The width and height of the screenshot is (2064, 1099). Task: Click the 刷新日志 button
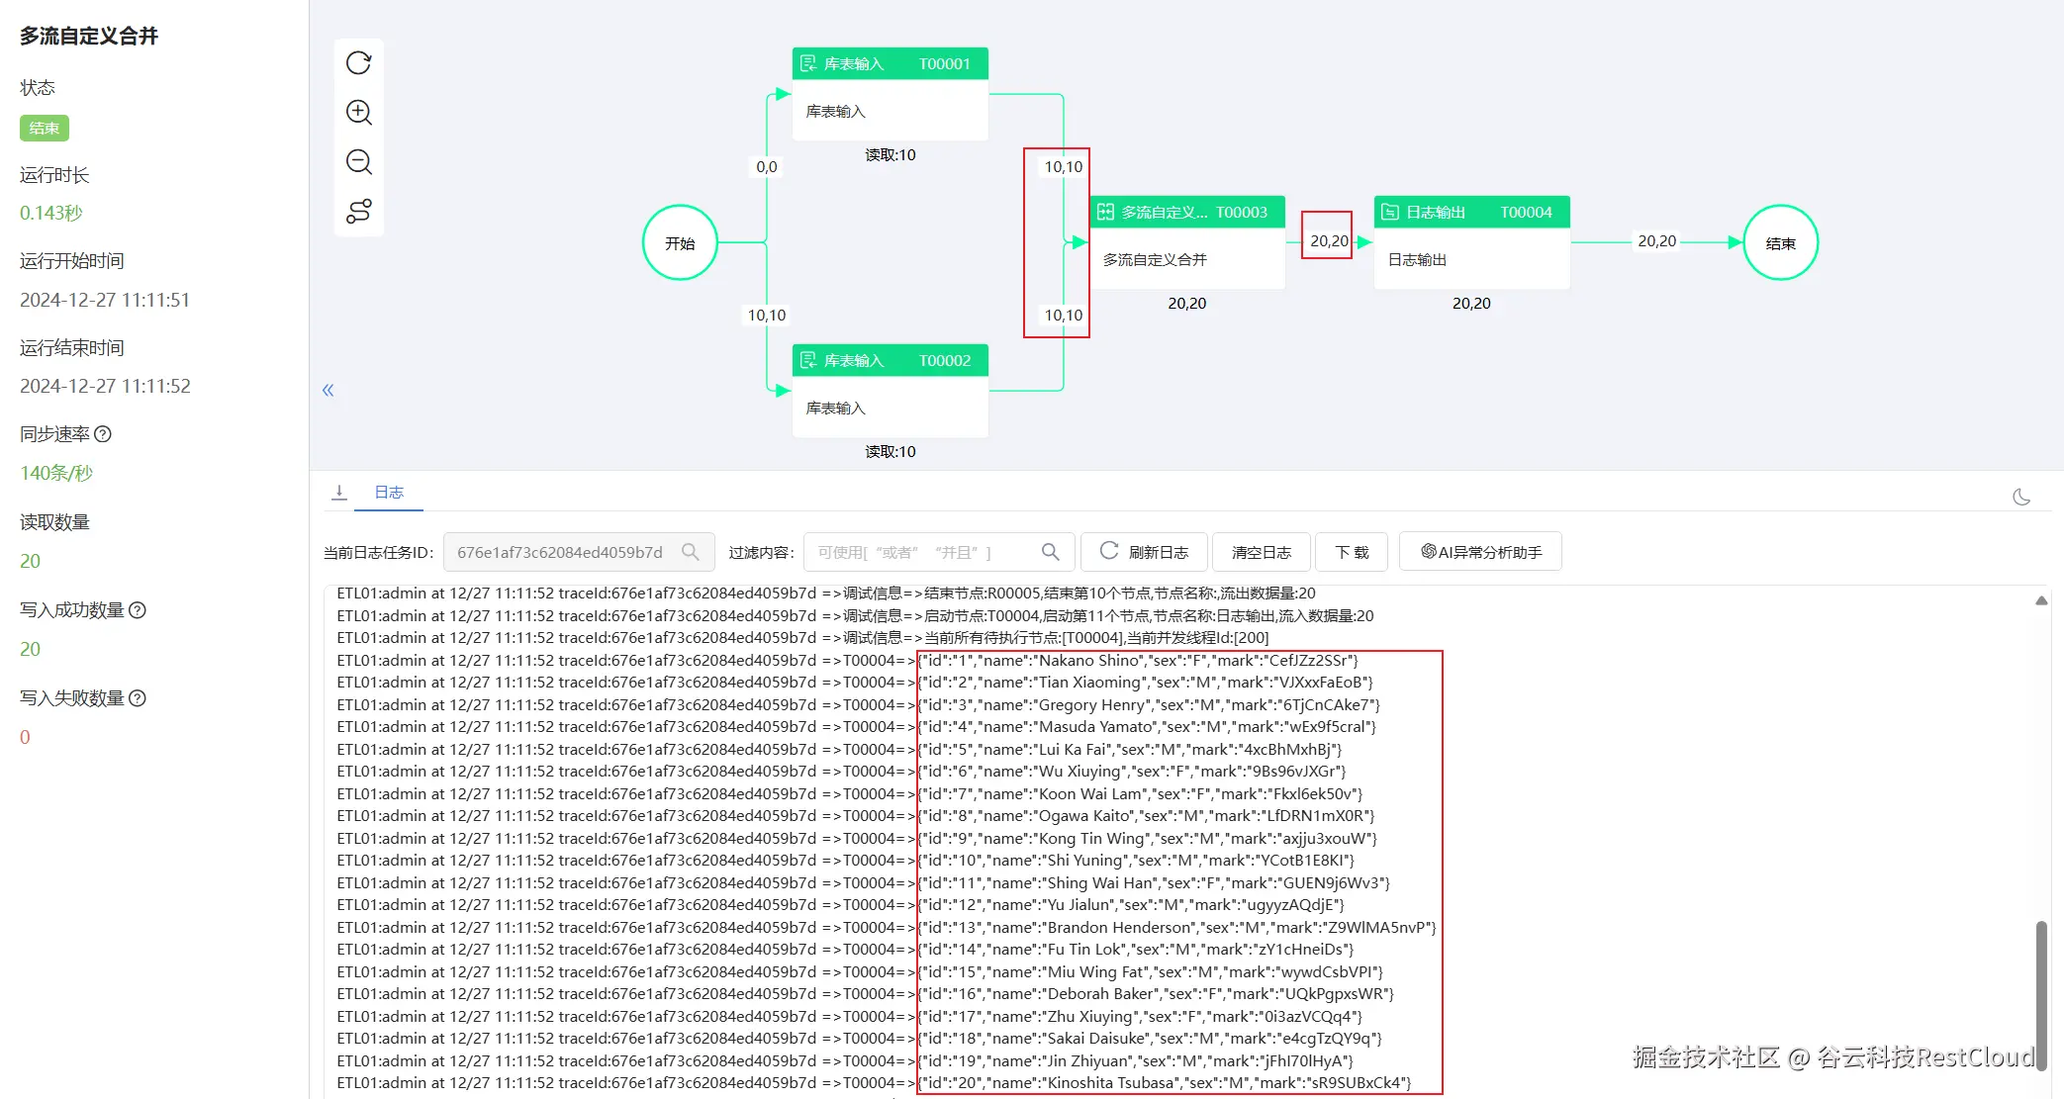coord(1144,552)
